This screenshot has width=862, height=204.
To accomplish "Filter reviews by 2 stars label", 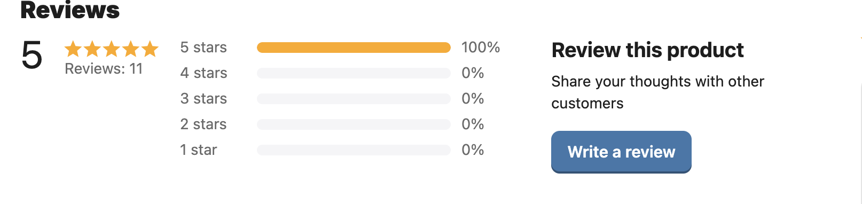I will tap(203, 124).
